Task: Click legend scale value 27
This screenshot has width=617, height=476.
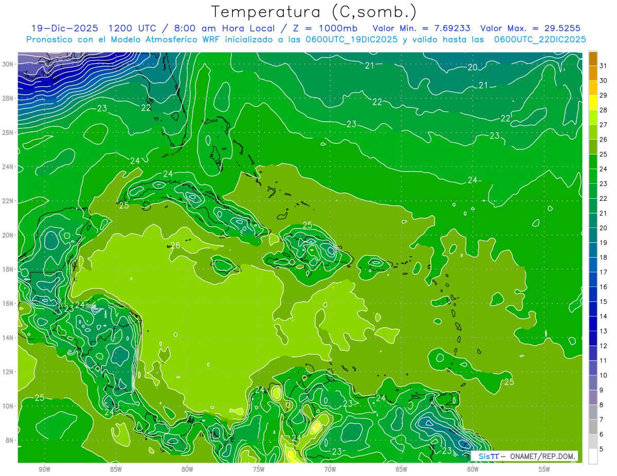Action: [x=604, y=125]
